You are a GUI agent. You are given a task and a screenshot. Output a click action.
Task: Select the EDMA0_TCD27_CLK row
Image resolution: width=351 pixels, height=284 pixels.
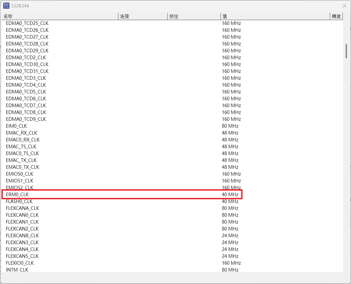pyautogui.click(x=172, y=37)
